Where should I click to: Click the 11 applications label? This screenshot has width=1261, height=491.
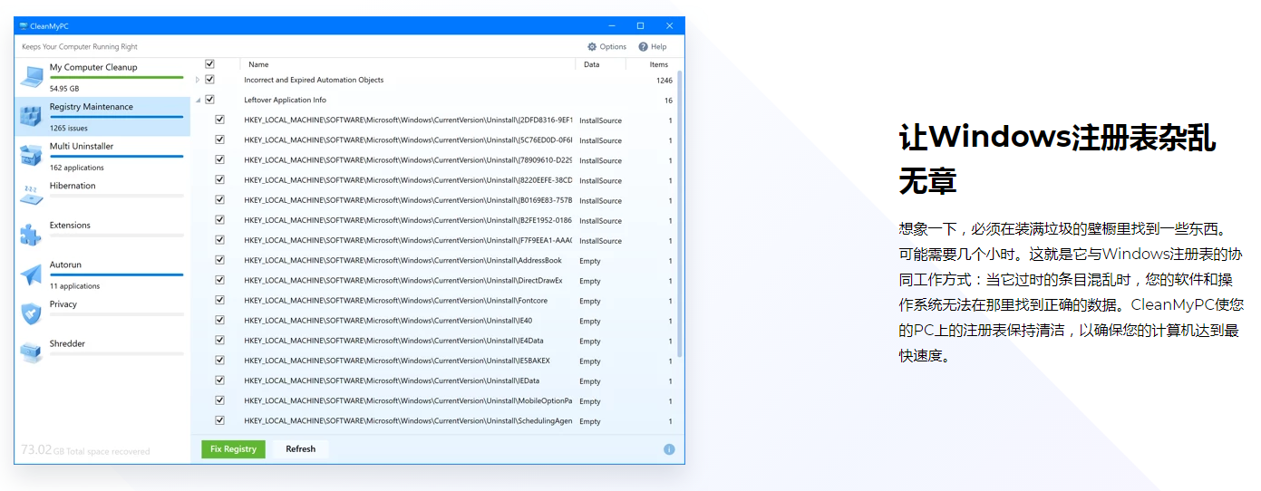click(x=75, y=286)
